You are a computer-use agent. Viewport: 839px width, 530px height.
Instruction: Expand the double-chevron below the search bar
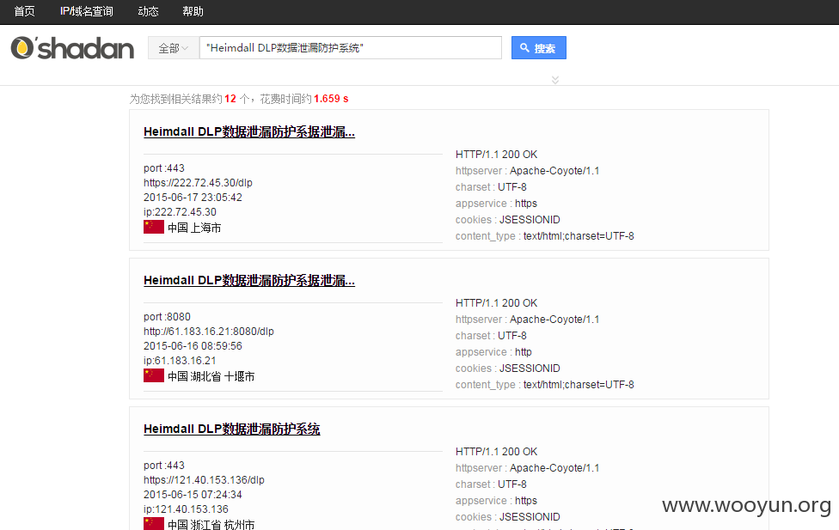point(555,80)
